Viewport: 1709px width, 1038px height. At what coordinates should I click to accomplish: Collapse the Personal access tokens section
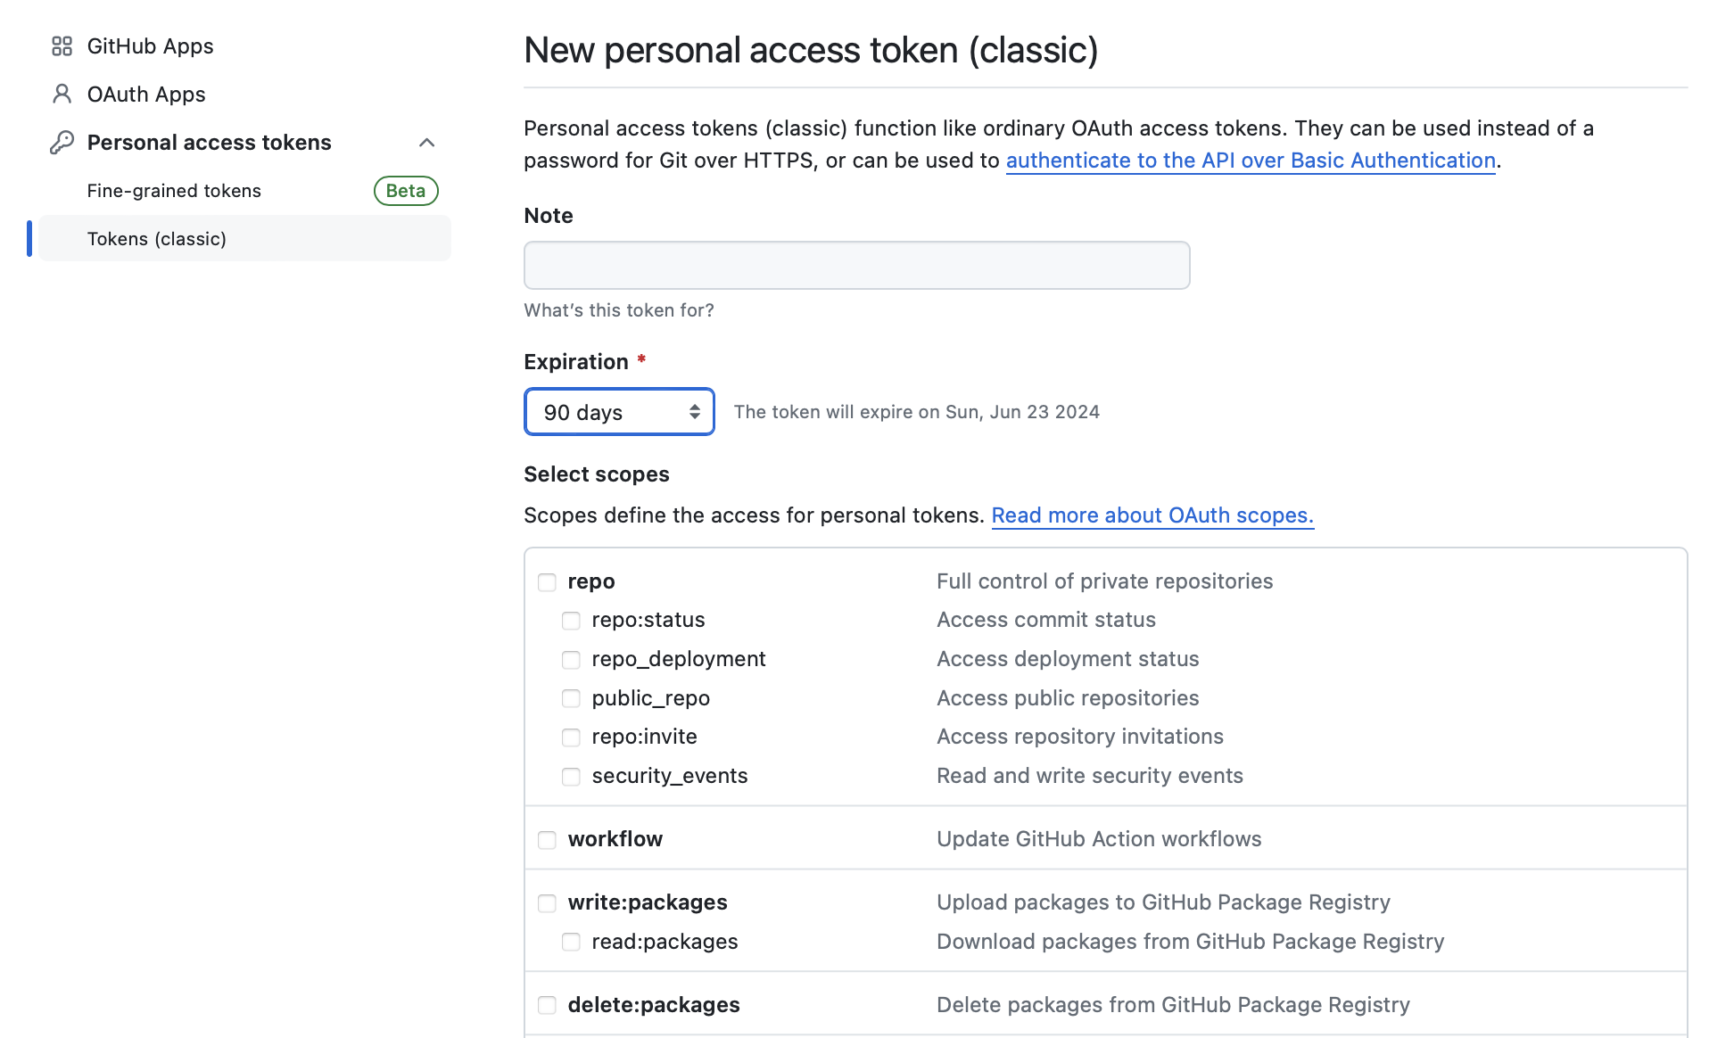[x=426, y=143]
